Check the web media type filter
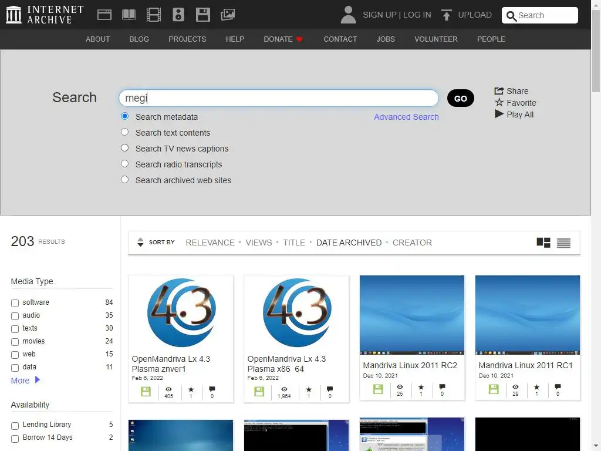The image size is (601, 451). (15, 355)
